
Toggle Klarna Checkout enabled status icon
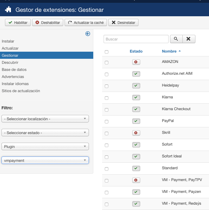pos(136,109)
